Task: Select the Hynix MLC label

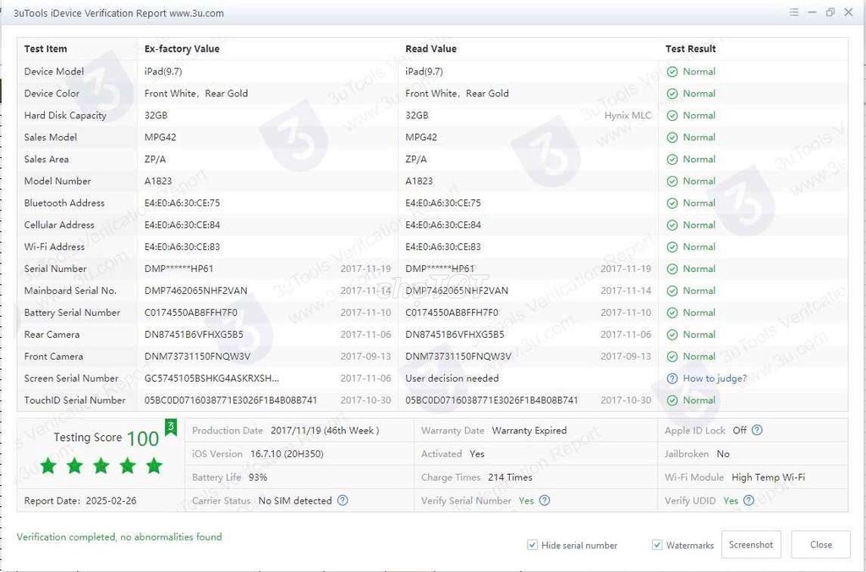Action: [628, 115]
